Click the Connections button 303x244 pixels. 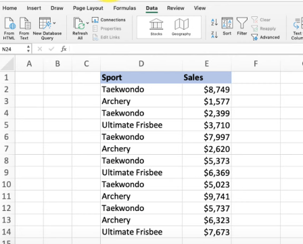click(x=109, y=20)
